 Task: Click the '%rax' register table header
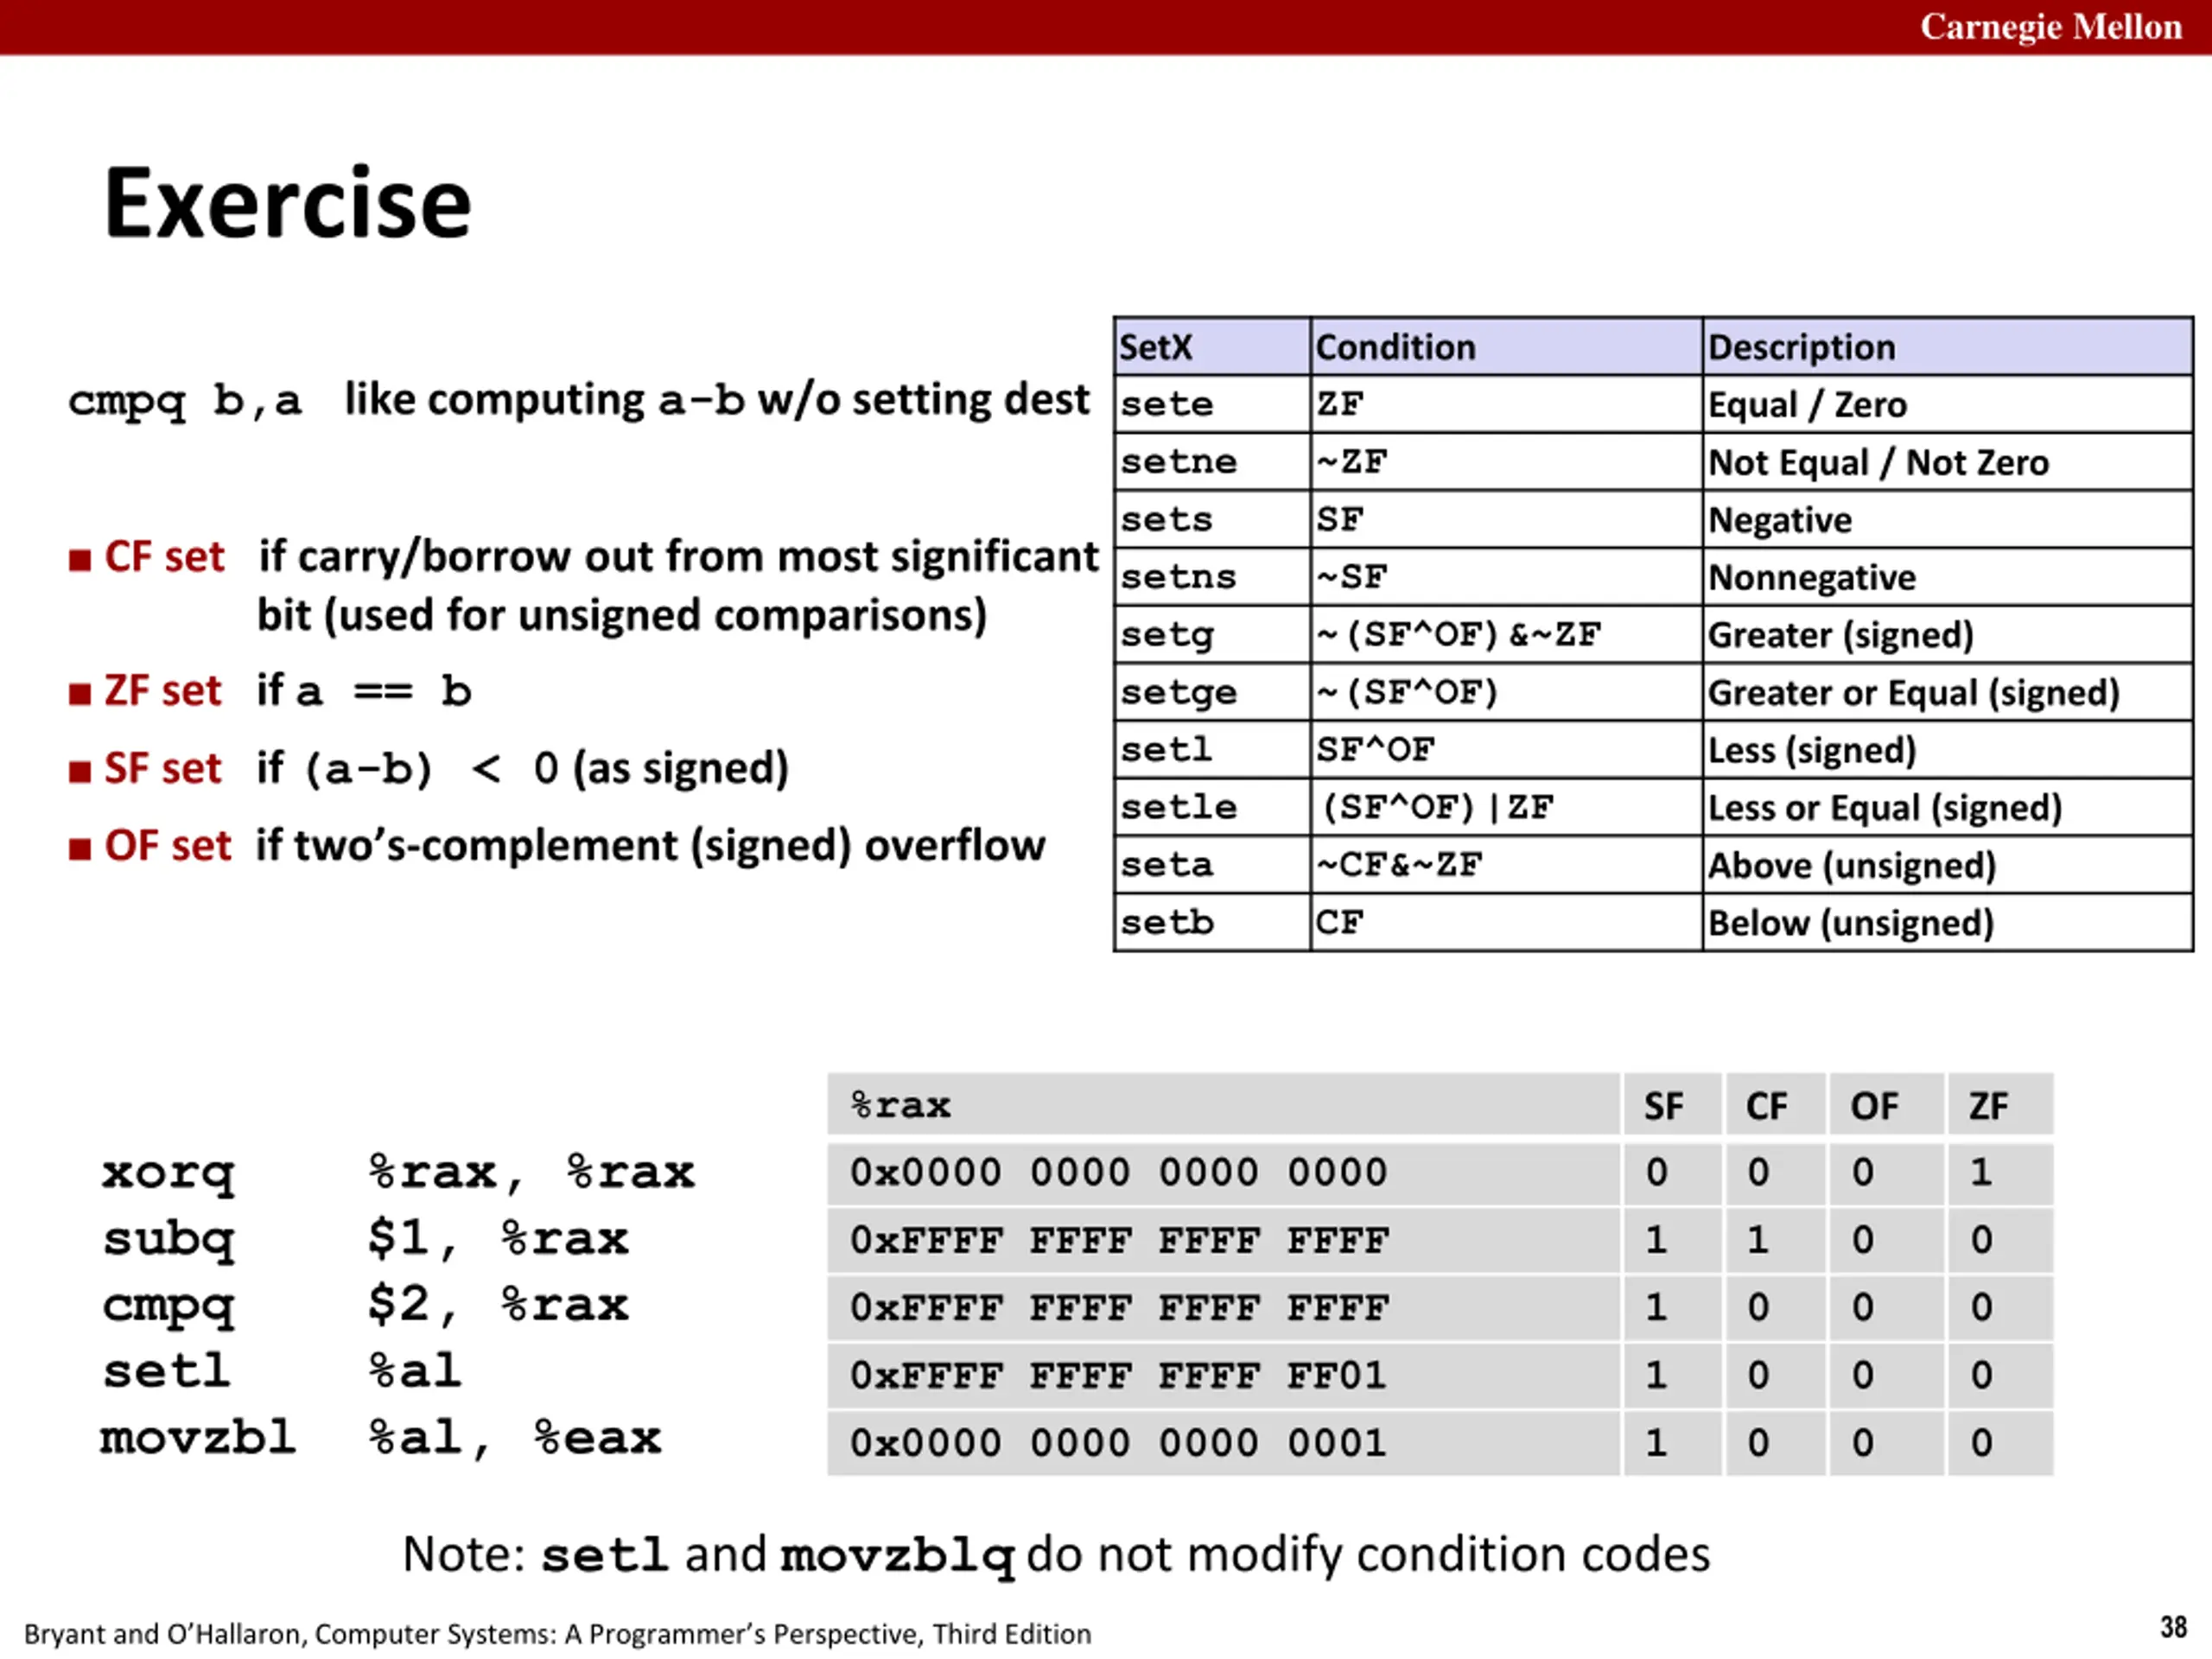[x=1223, y=1104]
